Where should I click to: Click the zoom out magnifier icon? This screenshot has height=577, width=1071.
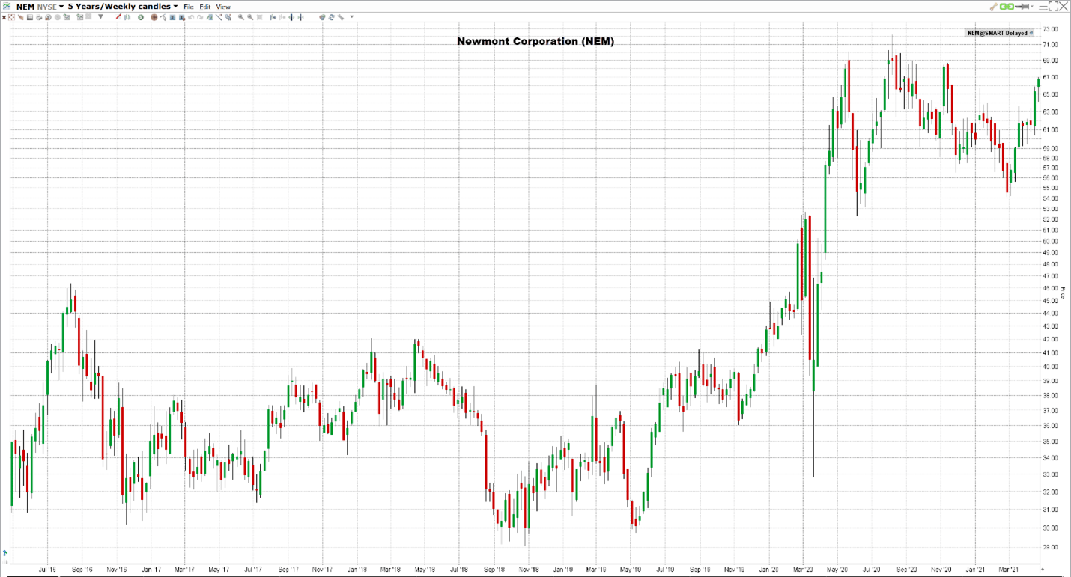pos(250,17)
